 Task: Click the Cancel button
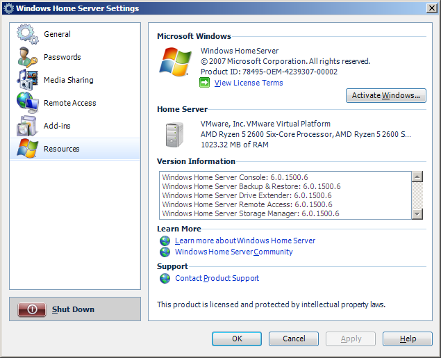(x=294, y=339)
